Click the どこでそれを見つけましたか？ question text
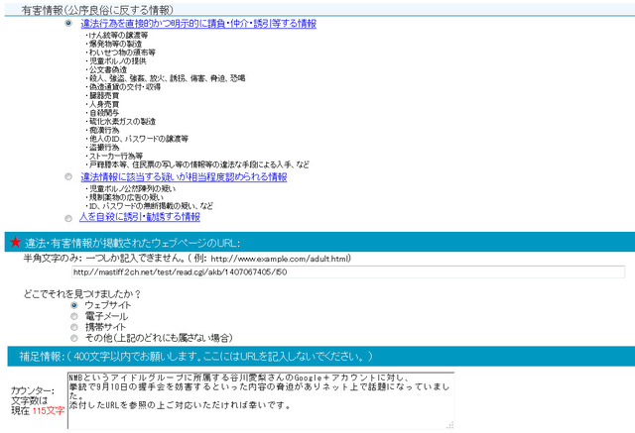Viewport: 635px width, 433px height. pyautogui.click(x=82, y=294)
